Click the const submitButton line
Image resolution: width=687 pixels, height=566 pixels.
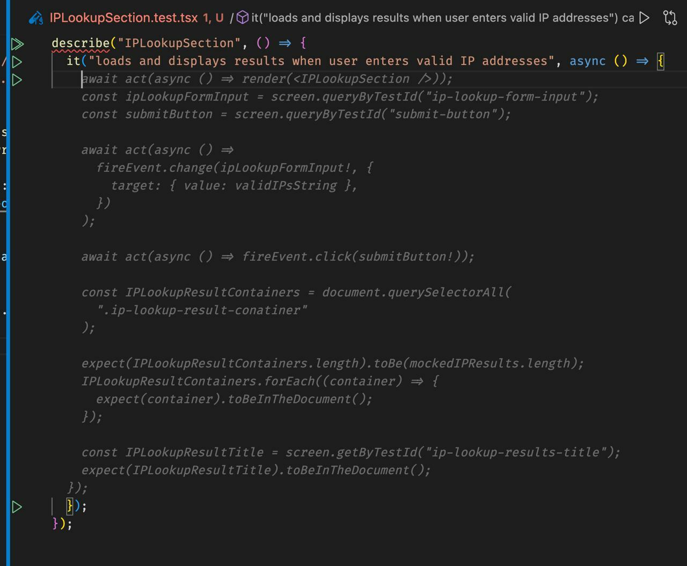coord(296,114)
